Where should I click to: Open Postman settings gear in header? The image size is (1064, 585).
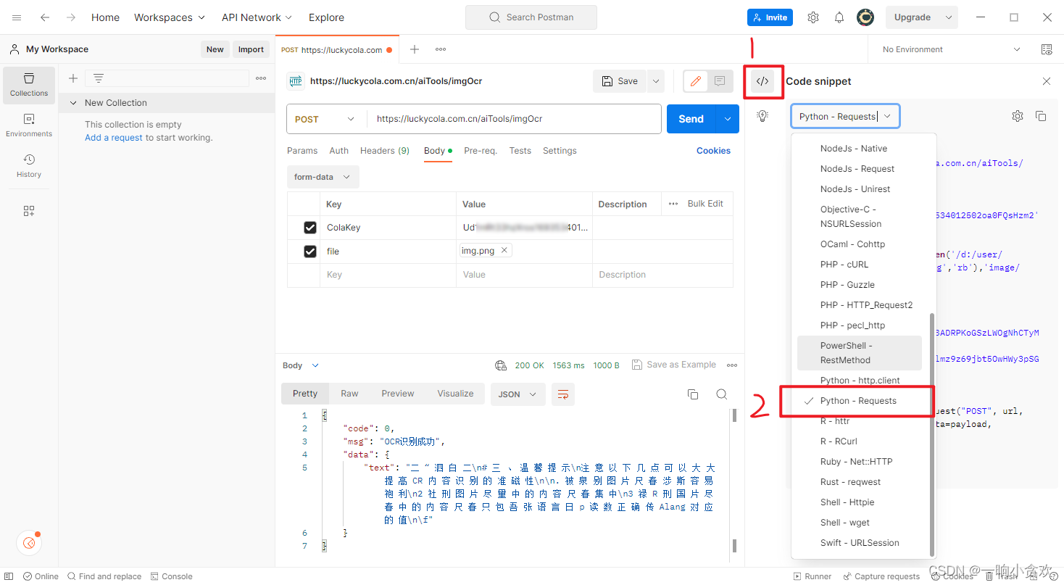(x=813, y=17)
